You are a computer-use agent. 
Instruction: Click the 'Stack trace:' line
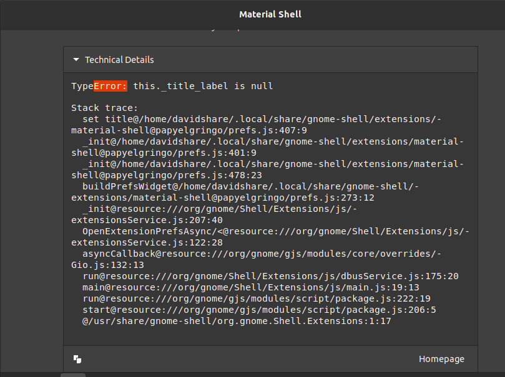(104, 108)
